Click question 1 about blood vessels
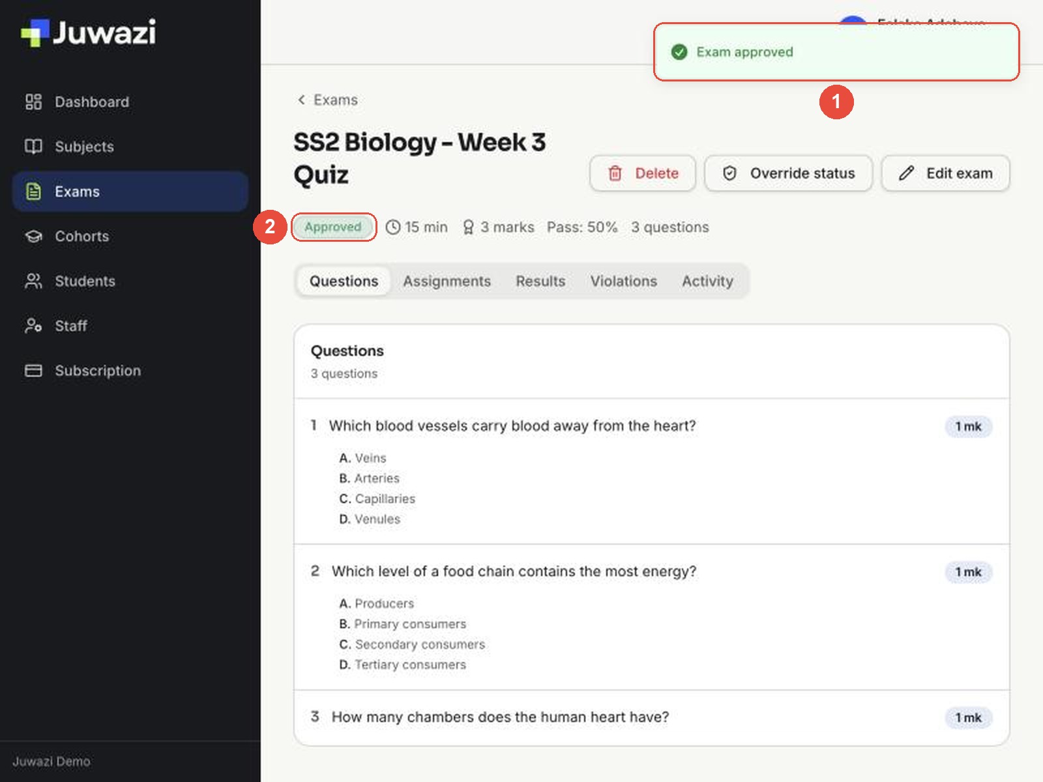Viewport: 1043px width, 782px height. [512, 426]
